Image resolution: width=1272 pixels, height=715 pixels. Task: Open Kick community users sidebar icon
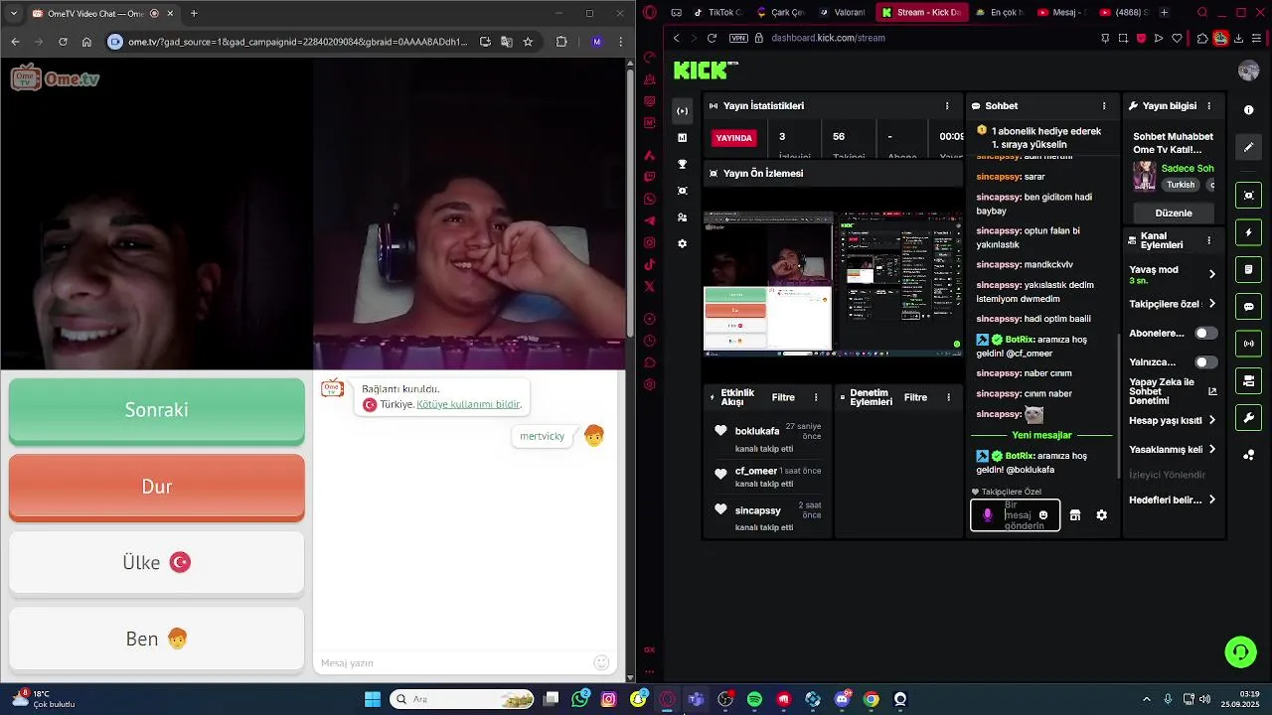point(682,217)
